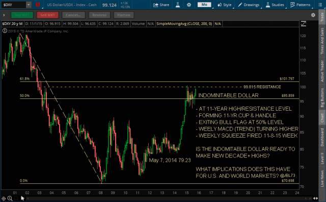Select the pointer cursor tool

(x=22, y=198)
